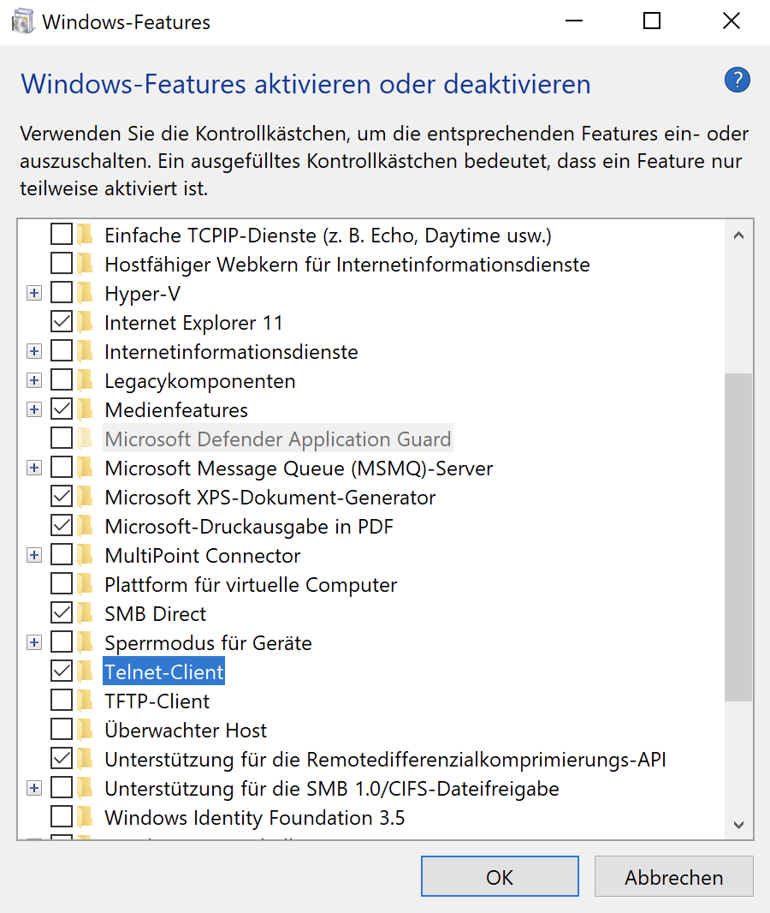Click the Windows-Features title bar icon
Image resolution: width=770 pixels, height=913 pixels.
point(23,22)
